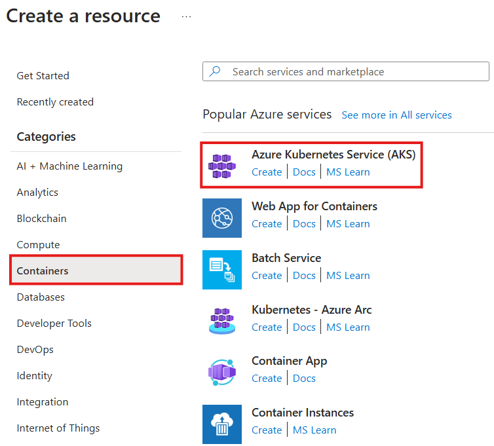
Task: Choose the AI + Machine Learning category
Action: click(69, 166)
